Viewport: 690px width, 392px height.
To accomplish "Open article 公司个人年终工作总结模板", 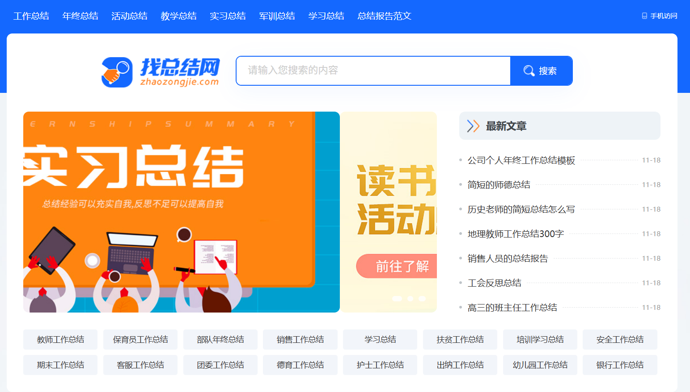I will coord(521,160).
